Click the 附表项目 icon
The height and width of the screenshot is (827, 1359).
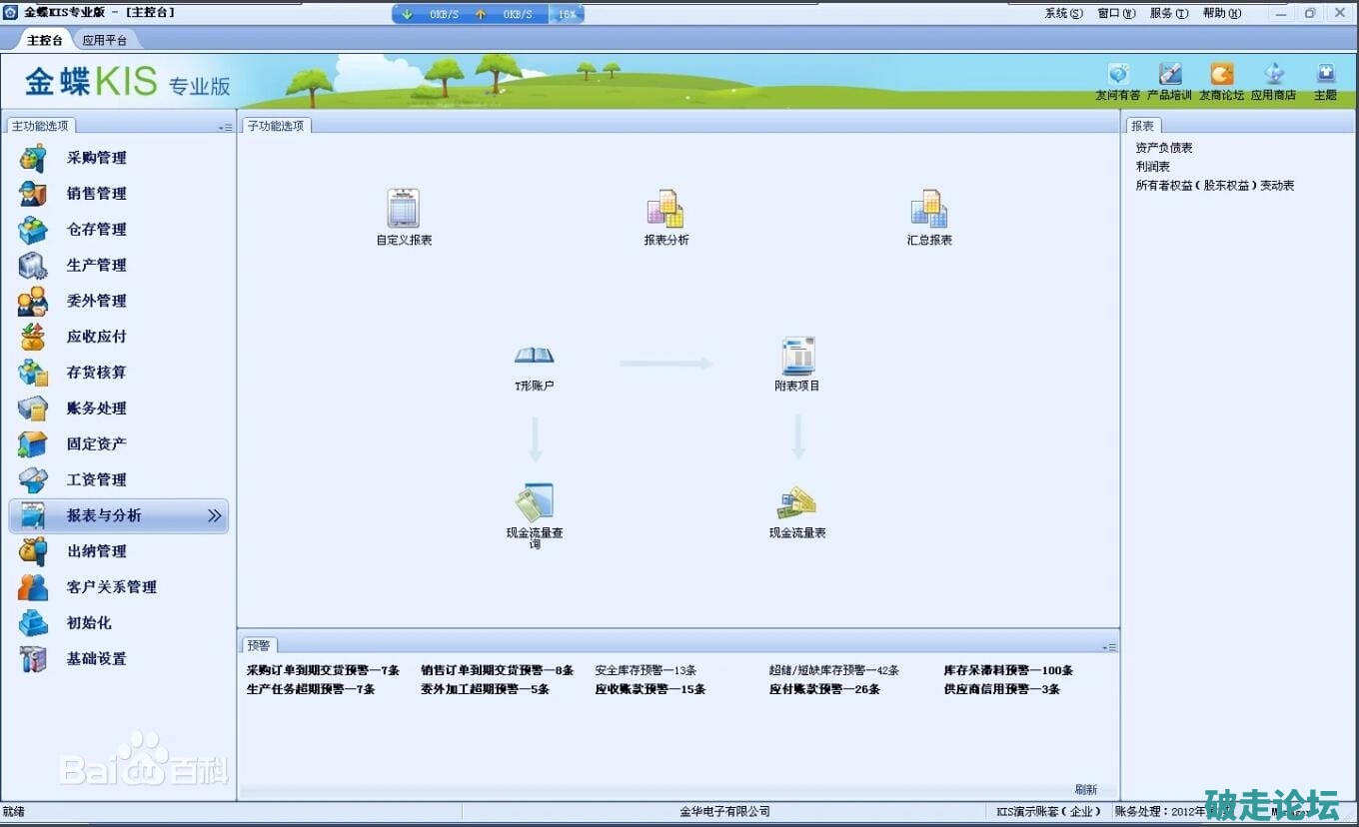(797, 357)
